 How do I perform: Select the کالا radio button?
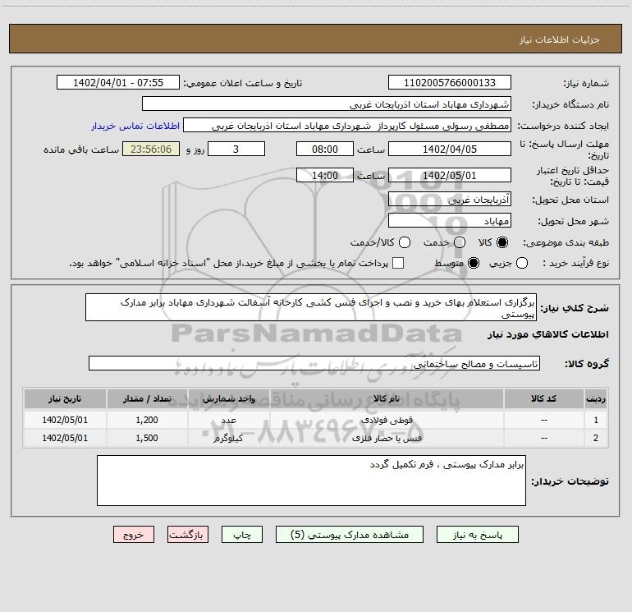pyautogui.click(x=502, y=242)
